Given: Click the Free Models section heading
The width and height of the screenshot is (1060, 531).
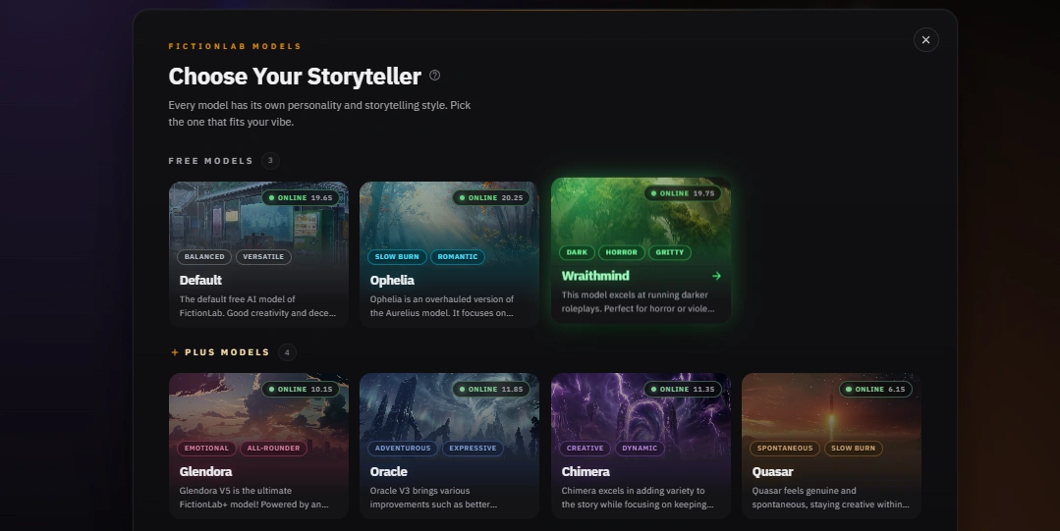Looking at the screenshot, I should click(210, 161).
